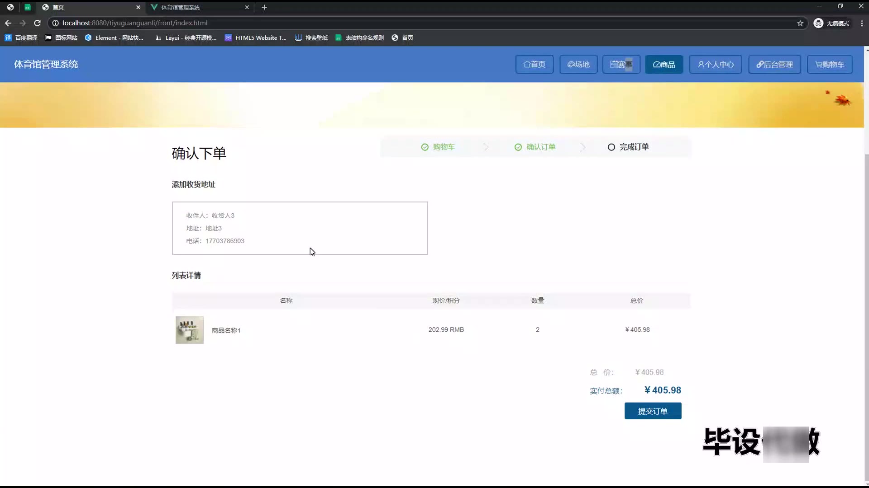The width and height of the screenshot is (869, 488).
Task: Go to 个人中心 in navigation
Action: click(716, 64)
